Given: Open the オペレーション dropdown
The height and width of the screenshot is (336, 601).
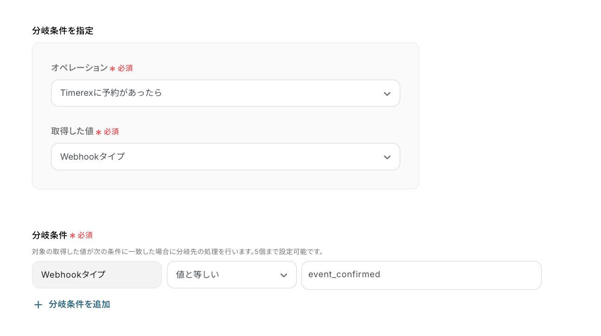Looking at the screenshot, I should [x=225, y=93].
